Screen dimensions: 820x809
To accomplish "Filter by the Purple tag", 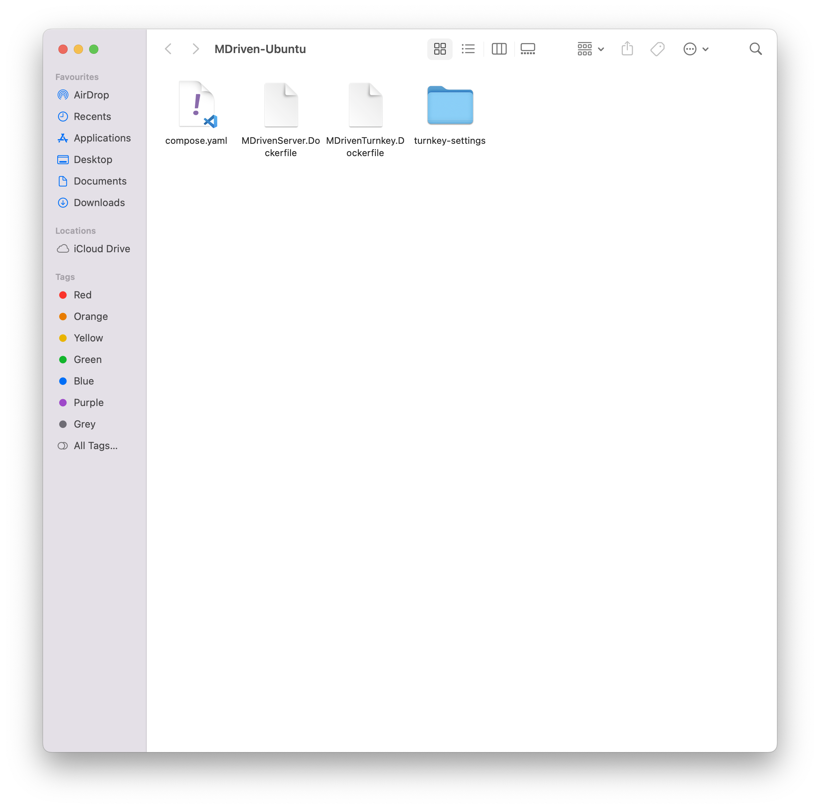I will (88, 403).
